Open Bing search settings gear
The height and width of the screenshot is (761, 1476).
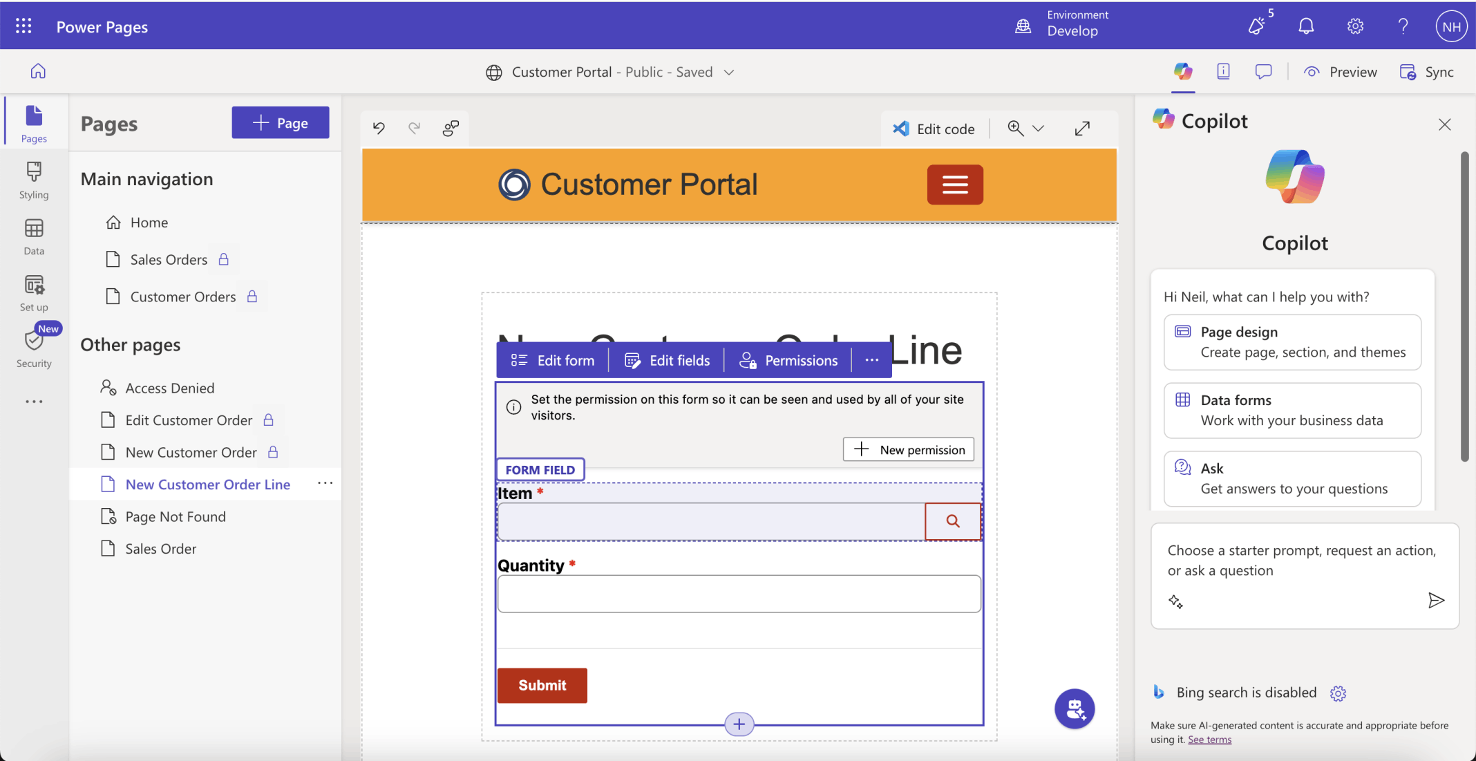coord(1338,693)
